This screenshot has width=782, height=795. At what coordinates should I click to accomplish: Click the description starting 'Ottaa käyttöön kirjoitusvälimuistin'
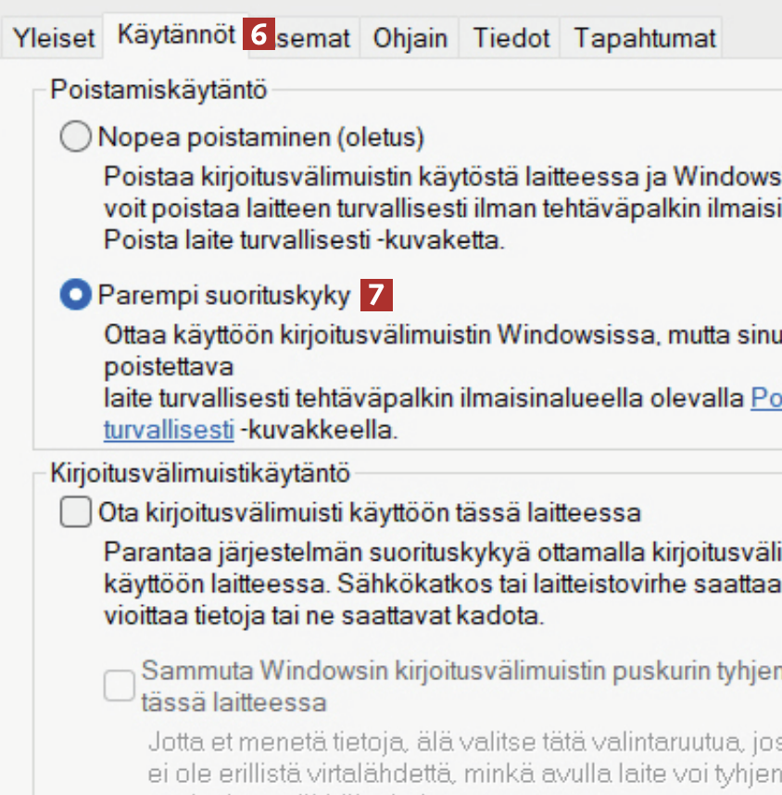(435, 332)
